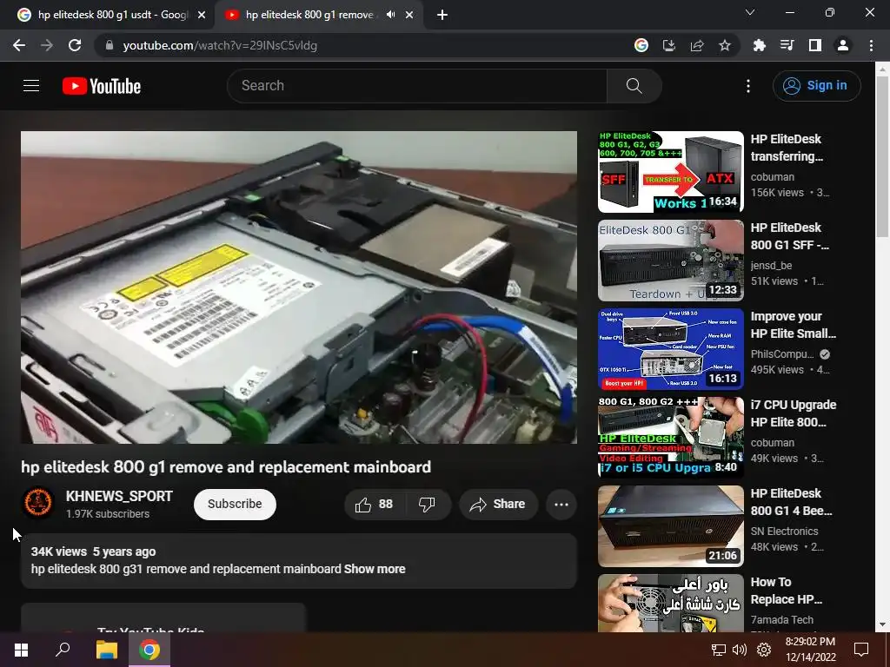Dislike the video

[427, 505]
